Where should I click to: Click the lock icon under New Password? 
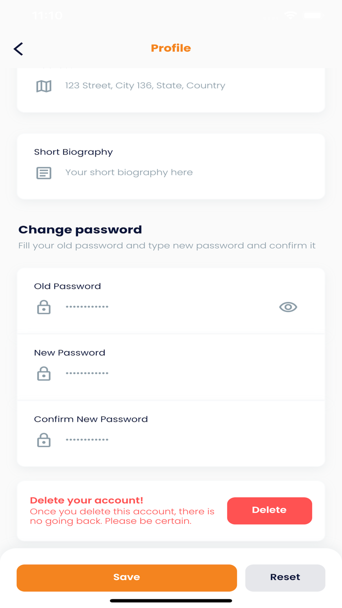coord(44,374)
